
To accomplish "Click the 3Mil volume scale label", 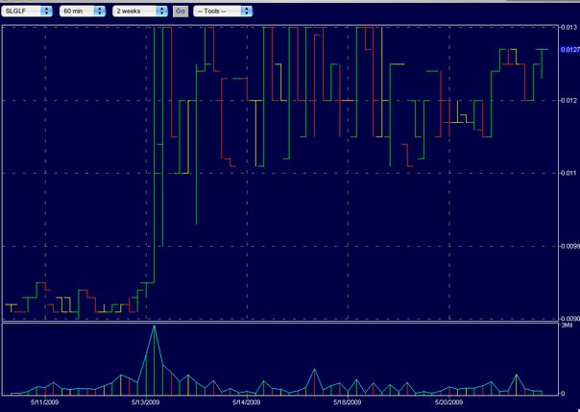I will 567,328.
